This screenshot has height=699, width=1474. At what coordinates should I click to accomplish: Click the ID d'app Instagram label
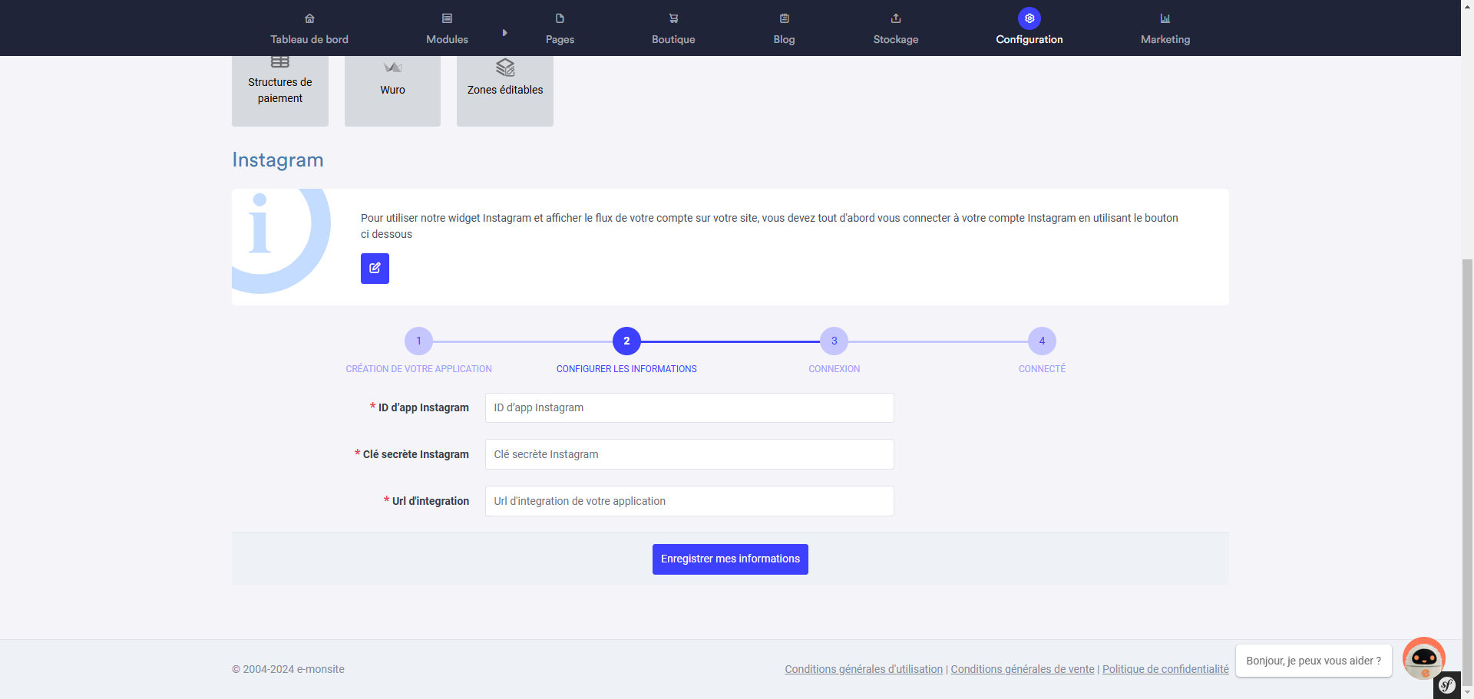coord(423,407)
